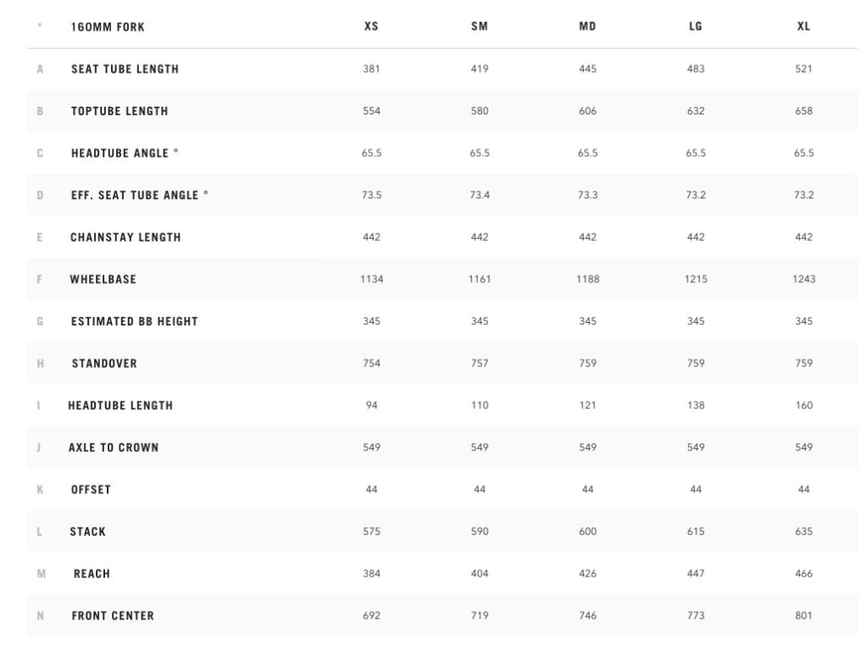Click the EFF. SEAT TUBE ANGLE label
Image resolution: width=868 pixels, height=651 pixels.
[140, 195]
